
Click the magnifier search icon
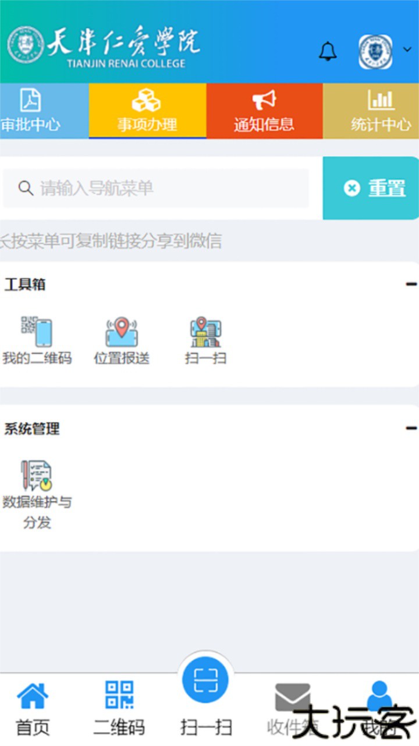point(26,188)
